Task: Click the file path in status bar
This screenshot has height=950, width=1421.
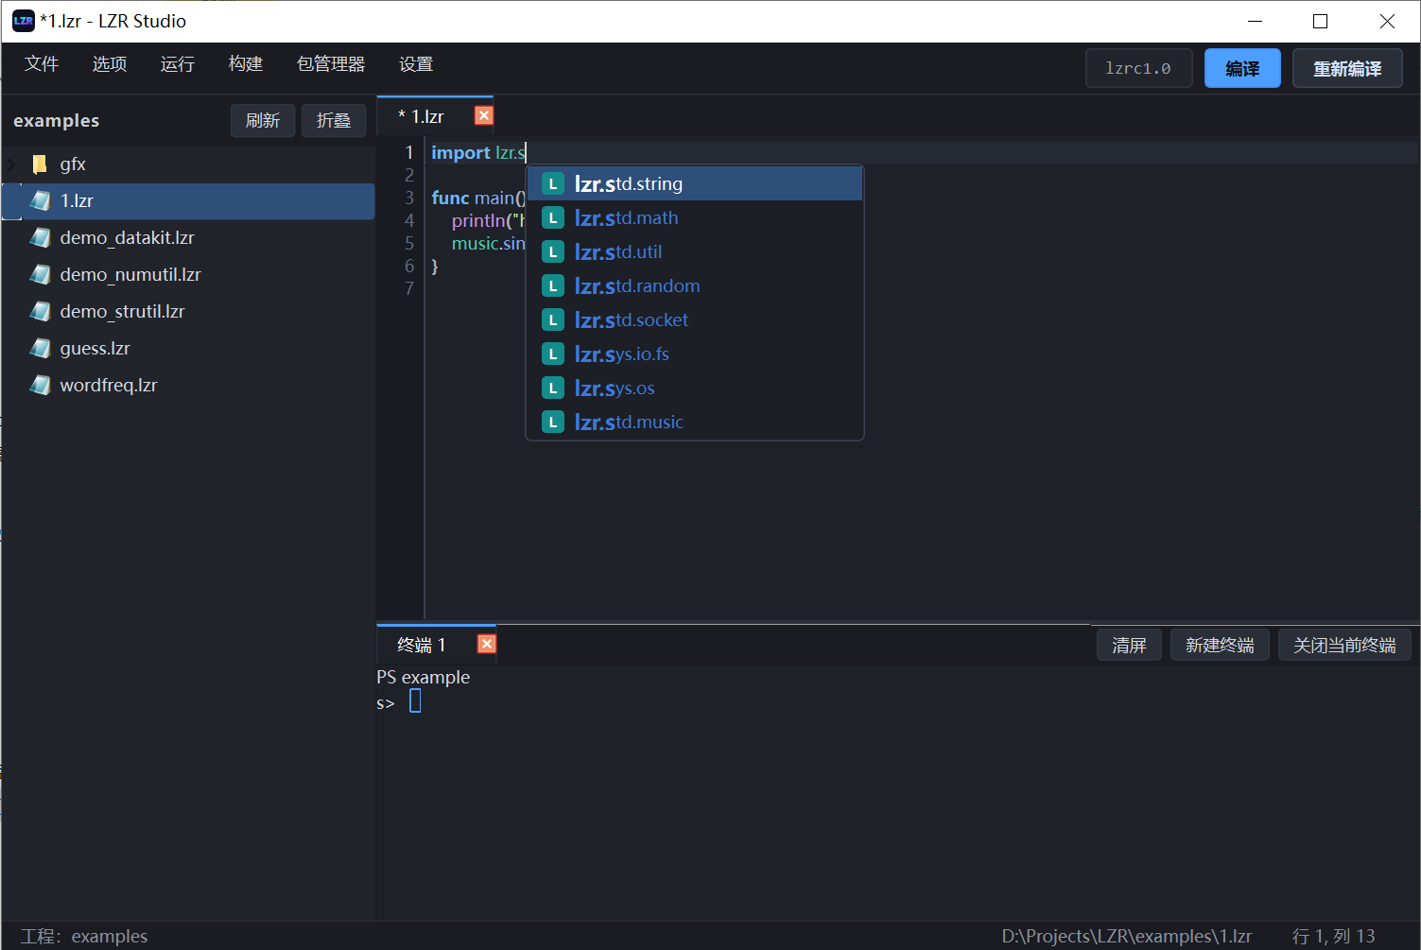Action: click(1126, 936)
